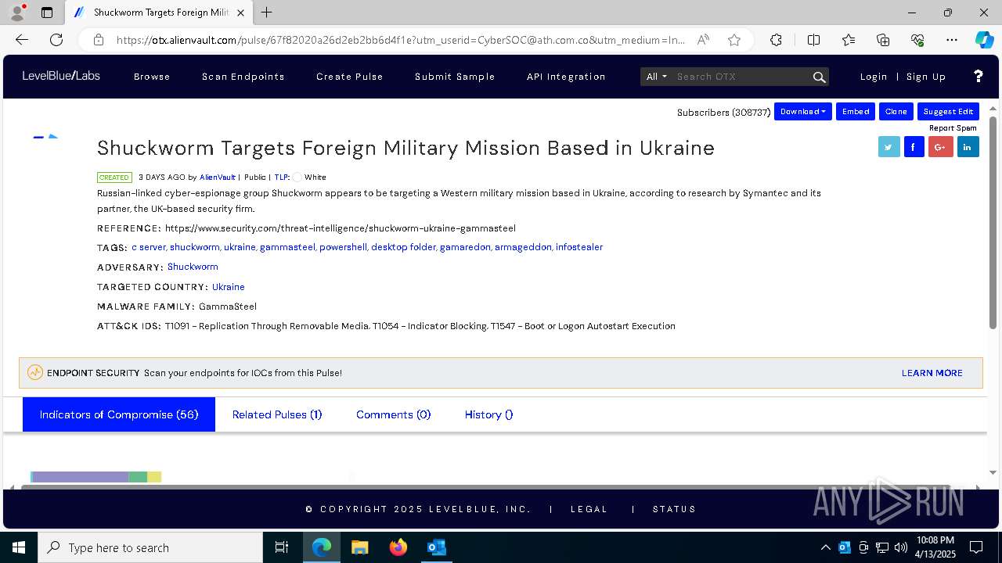Click the gammasteel tag
This screenshot has width=1002, height=563.
(287, 247)
